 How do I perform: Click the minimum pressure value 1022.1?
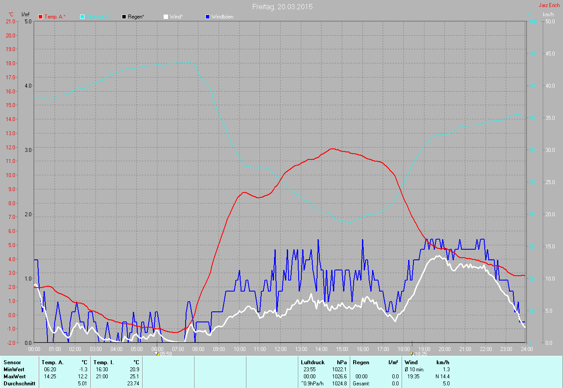coord(339,370)
